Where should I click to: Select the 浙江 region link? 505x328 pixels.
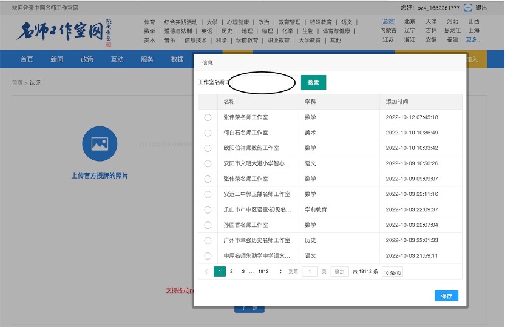pyautogui.click(x=410, y=39)
